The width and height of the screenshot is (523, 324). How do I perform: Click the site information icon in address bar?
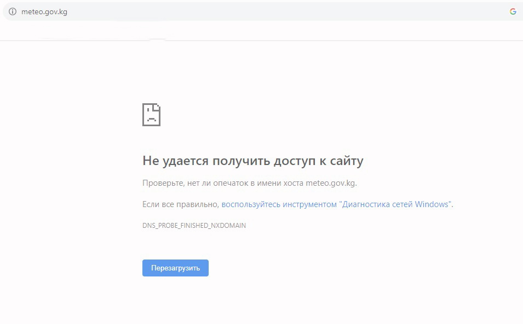[13, 11]
